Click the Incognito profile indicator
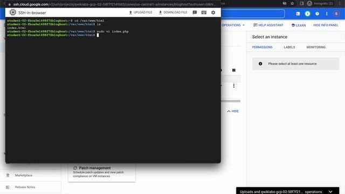345x194 pixels. pos(320,3)
